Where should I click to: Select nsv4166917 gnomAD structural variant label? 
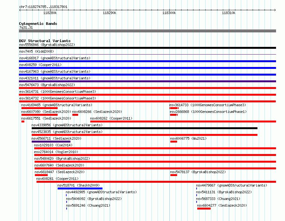pyautogui.click(x=55, y=58)
